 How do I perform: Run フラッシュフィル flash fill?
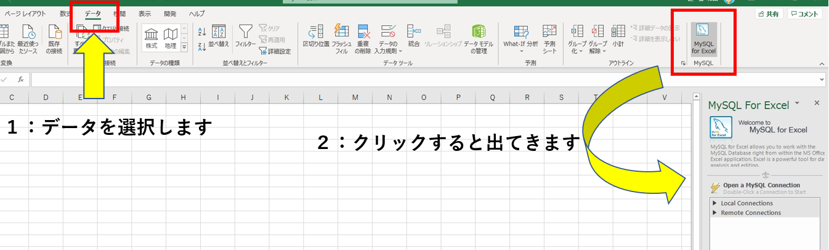[341, 39]
